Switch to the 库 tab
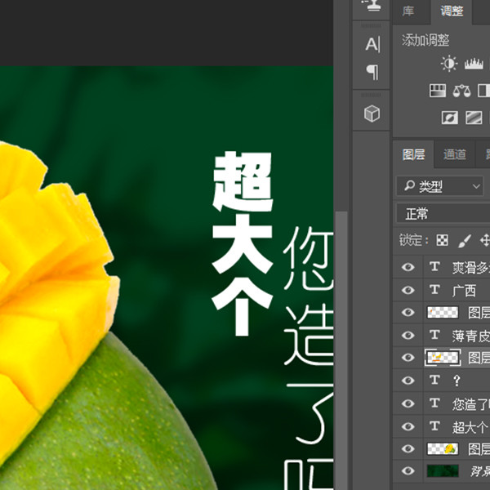This screenshot has width=490, height=490. click(408, 11)
